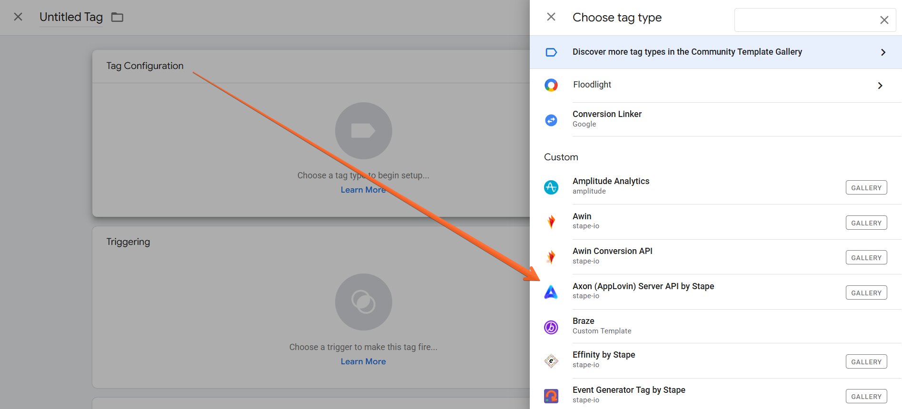This screenshot has width=902, height=409.
Task: Click GALLERY badge for Effinity by Stape
Action: point(866,362)
